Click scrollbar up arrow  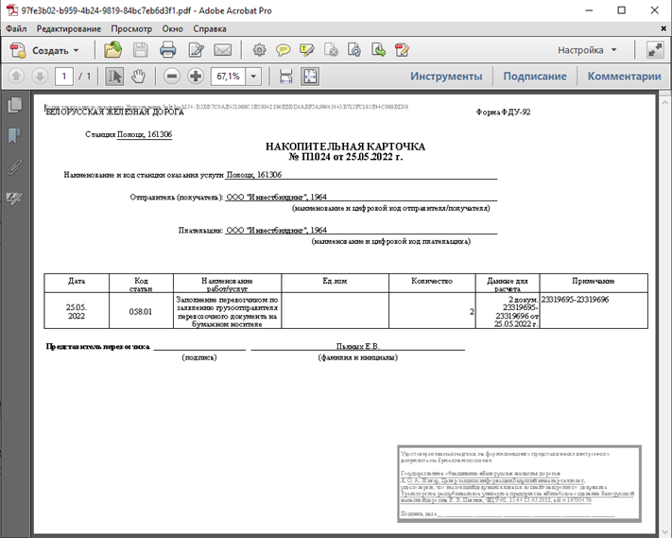(x=664, y=102)
